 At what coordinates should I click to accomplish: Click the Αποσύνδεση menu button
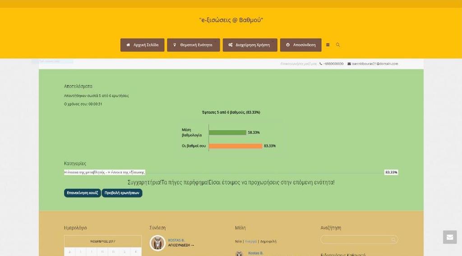300,45
